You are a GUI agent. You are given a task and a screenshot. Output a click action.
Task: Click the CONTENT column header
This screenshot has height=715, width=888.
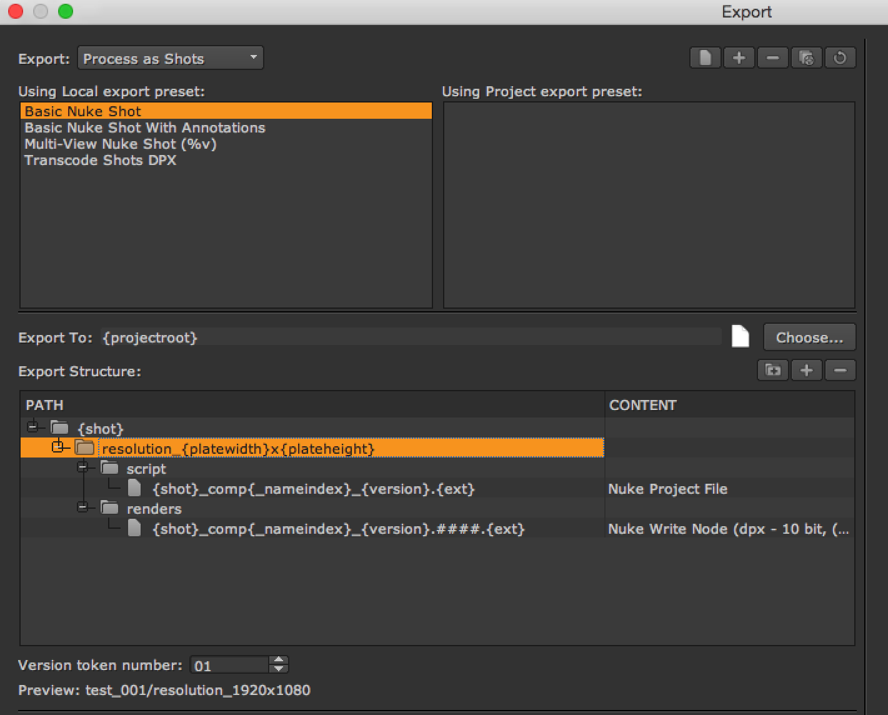(x=729, y=405)
